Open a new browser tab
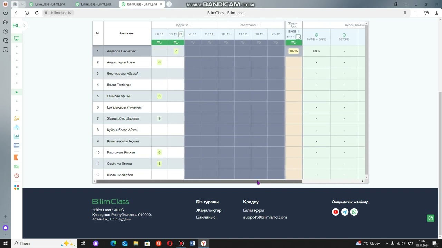 [x=169, y=4]
